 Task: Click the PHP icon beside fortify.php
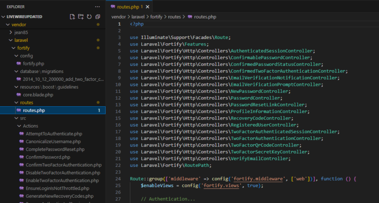(x=18, y=63)
